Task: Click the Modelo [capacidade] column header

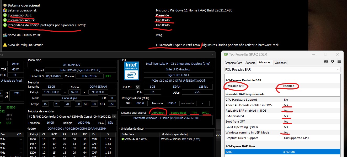Action: (x=186, y=134)
